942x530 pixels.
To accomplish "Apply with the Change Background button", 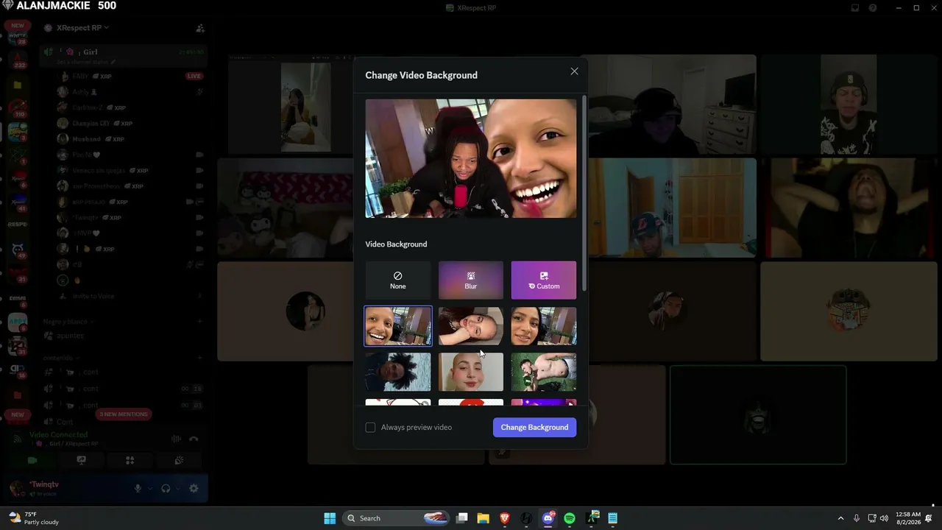I will 534,427.
